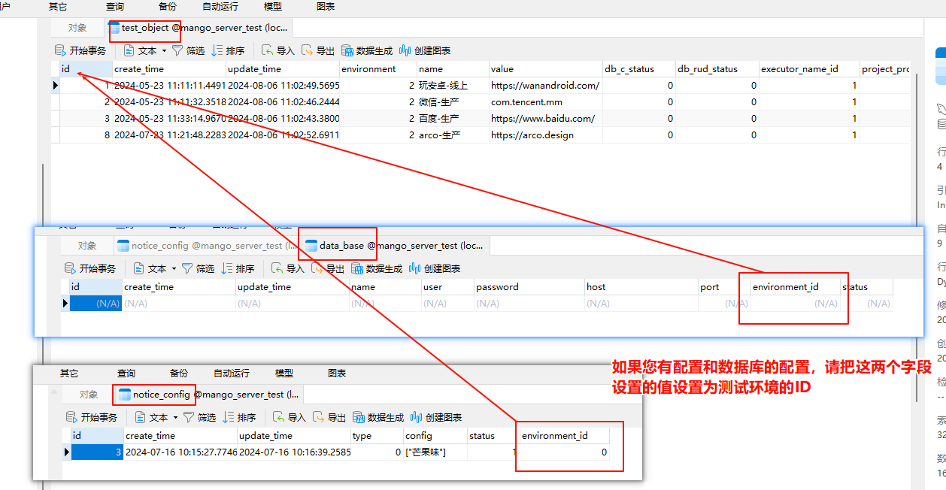Click 创建图表 icon in the test_object toolbar
Viewport: 946px width, 490px height.
pyautogui.click(x=405, y=51)
